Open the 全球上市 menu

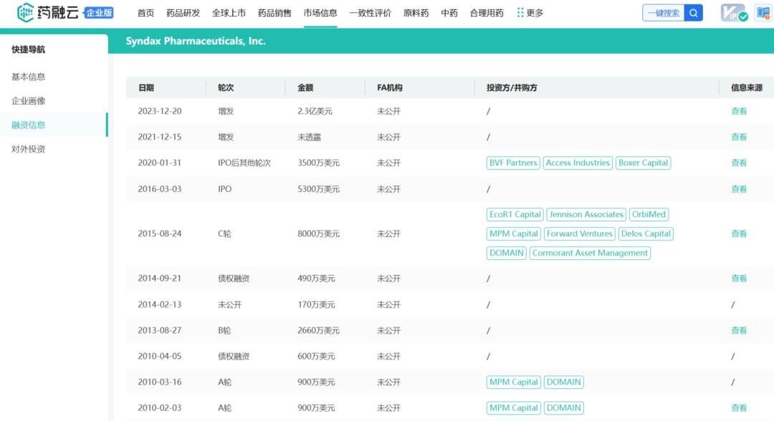pyautogui.click(x=229, y=14)
